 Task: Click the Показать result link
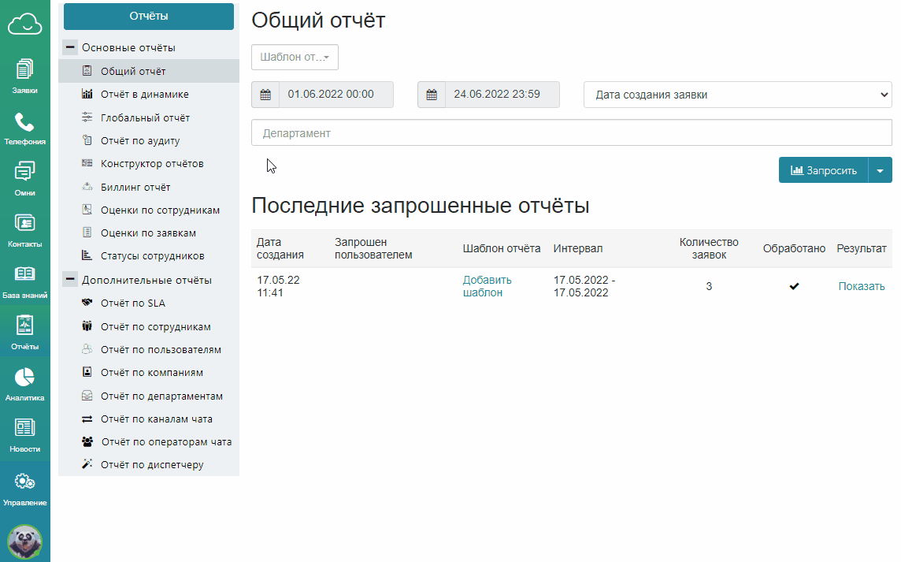click(x=862, y=286)
